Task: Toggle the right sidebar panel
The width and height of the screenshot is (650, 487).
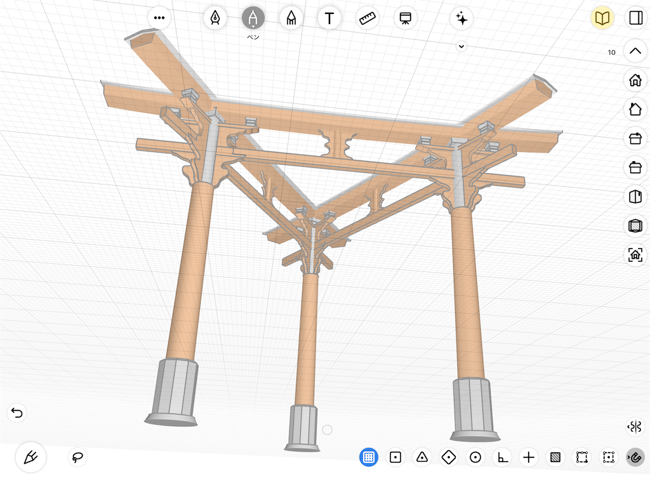Action: tap(635, 18)
